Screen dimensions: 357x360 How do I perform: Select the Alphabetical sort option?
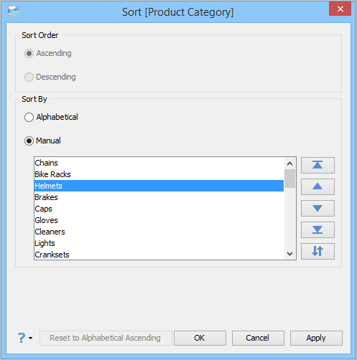29,117
